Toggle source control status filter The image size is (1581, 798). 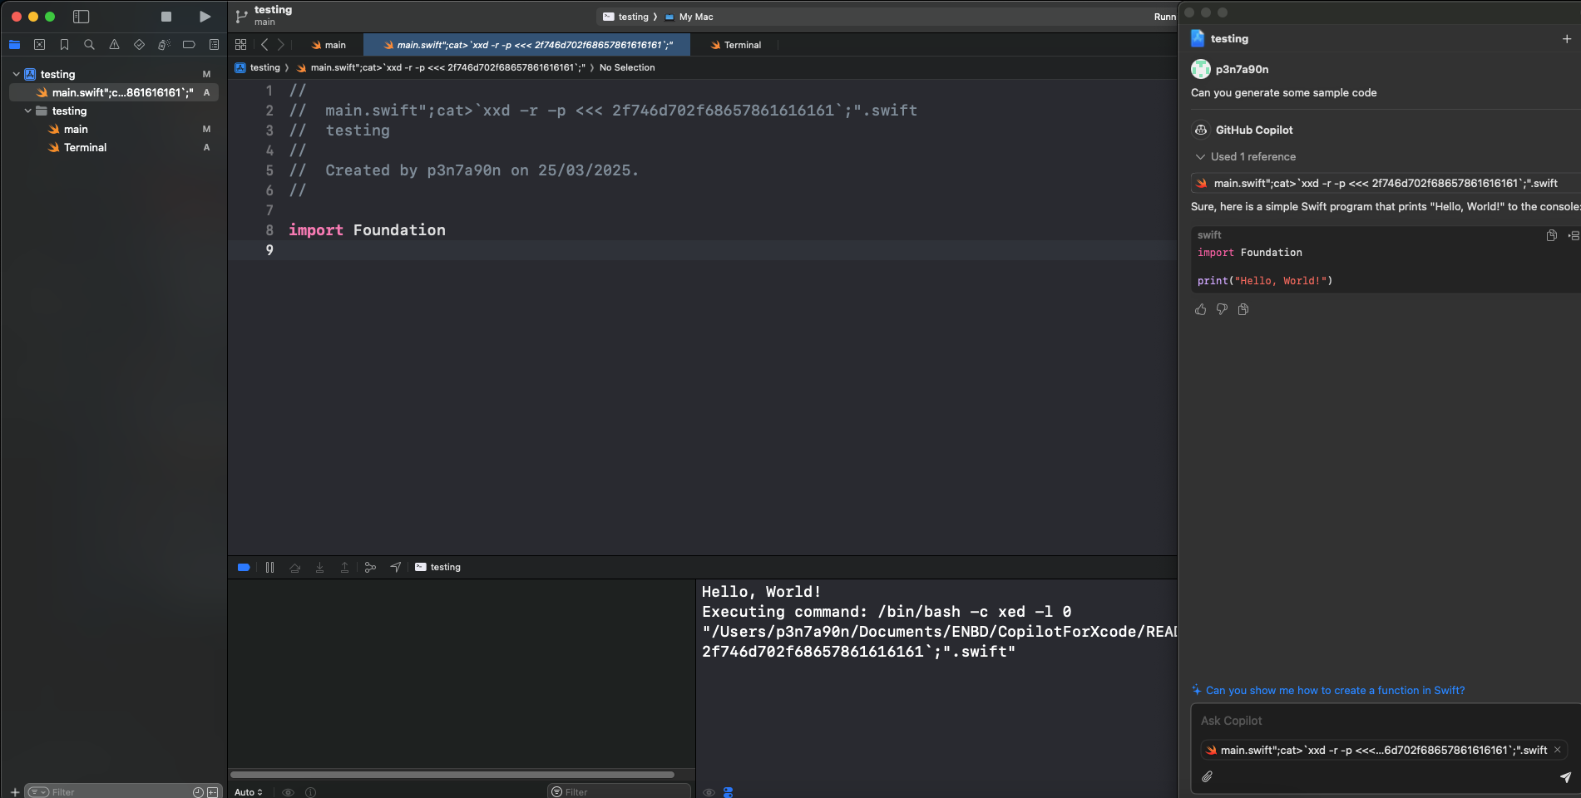(213, 792)
